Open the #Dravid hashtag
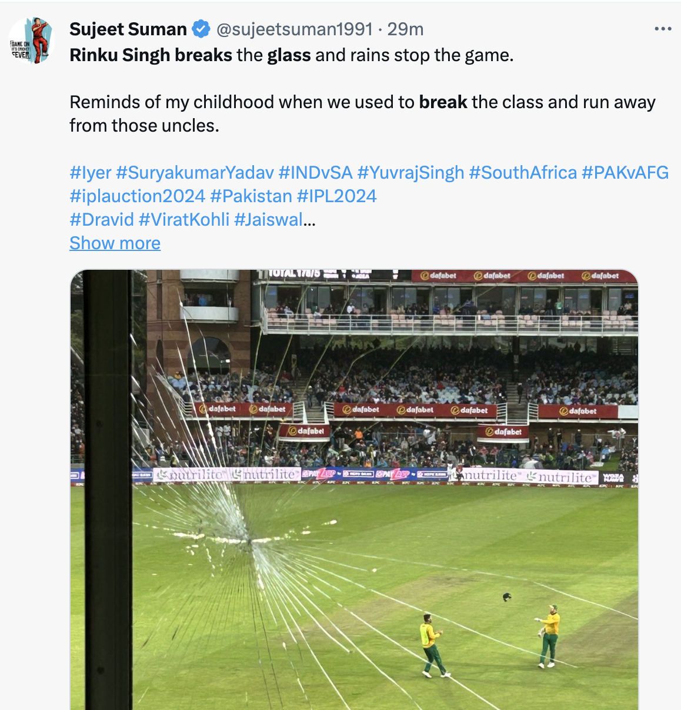Screen dimensions: 681x710 (102, 219)
